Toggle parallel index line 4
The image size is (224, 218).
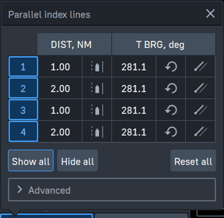pyautogui.click(x=23, y=131)
